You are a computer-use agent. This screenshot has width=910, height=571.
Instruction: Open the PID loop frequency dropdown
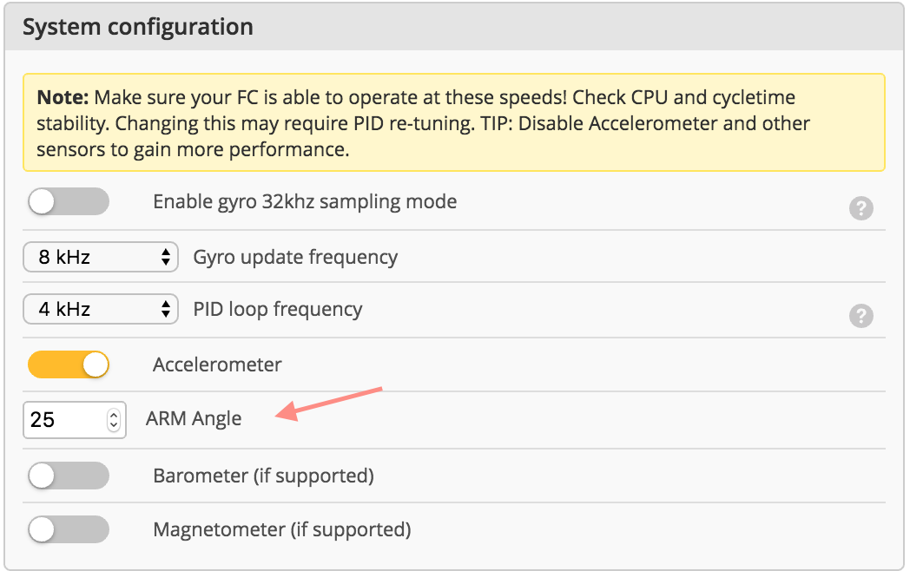click(100, 309)
